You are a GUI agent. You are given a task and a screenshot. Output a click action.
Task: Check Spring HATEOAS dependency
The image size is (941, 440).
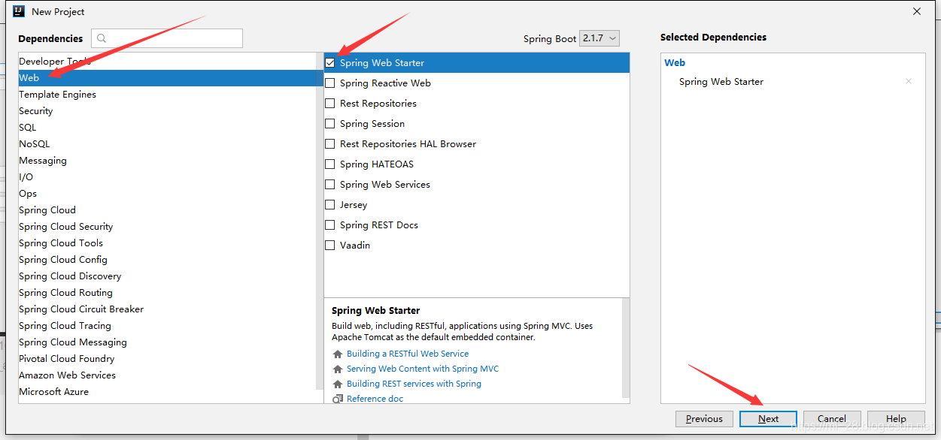point(330,164)
